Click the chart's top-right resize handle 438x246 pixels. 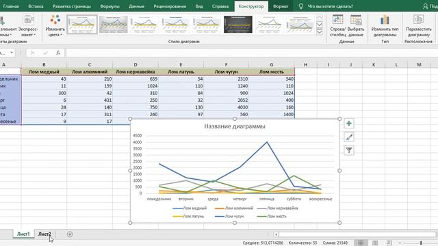[339, 119]
